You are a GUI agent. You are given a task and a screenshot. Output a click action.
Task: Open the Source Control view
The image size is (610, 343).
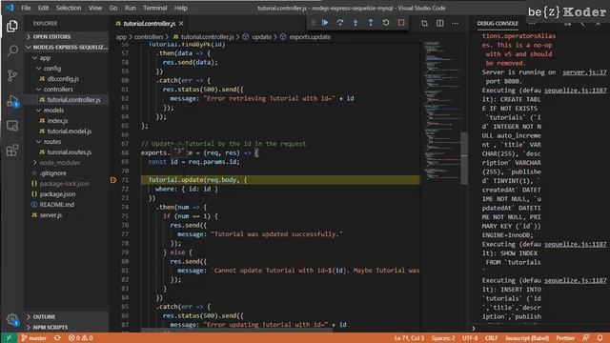[x=12, y=75]
